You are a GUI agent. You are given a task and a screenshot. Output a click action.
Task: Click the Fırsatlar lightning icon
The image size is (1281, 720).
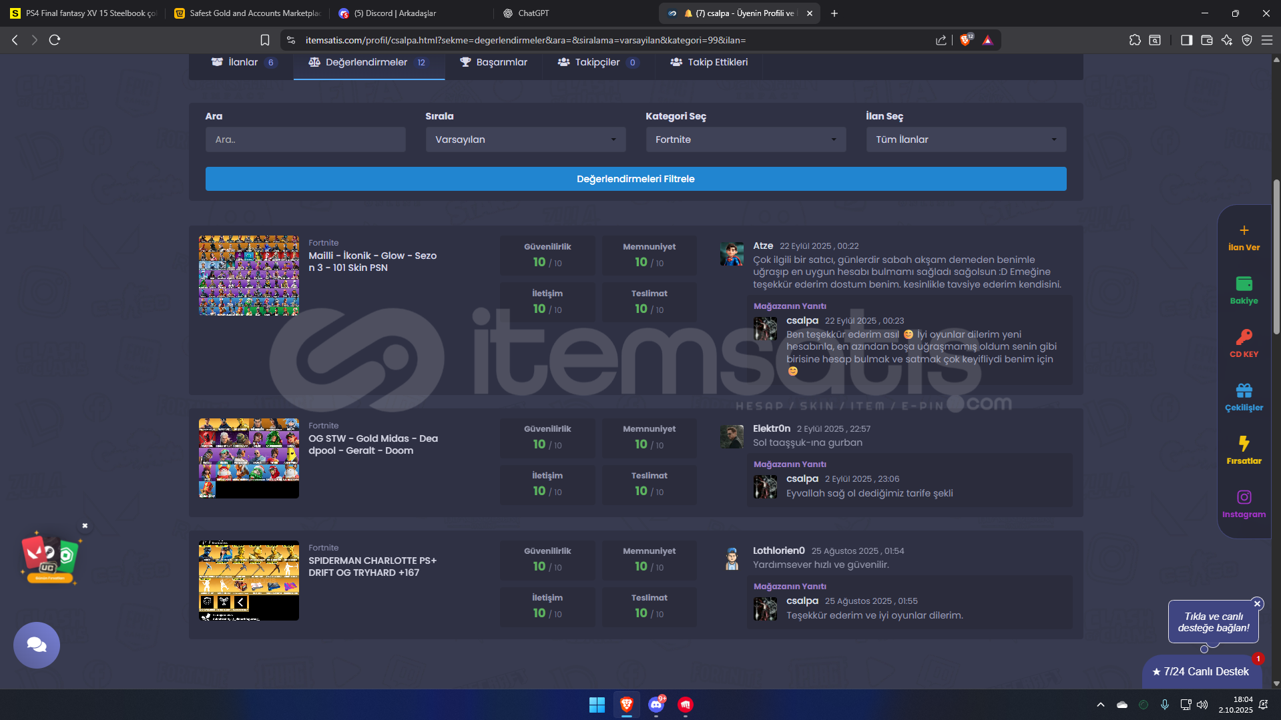pos(1244,444)
